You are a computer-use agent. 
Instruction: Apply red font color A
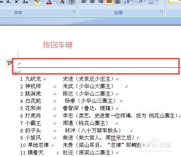(49, 2)
